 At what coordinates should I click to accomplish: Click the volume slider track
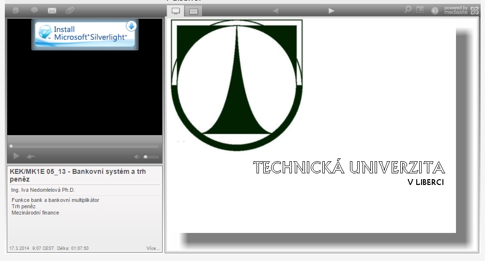pos(152,156)
